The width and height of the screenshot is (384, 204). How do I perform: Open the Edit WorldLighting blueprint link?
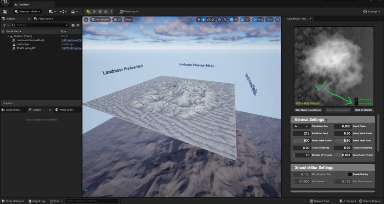click(71, 48)
